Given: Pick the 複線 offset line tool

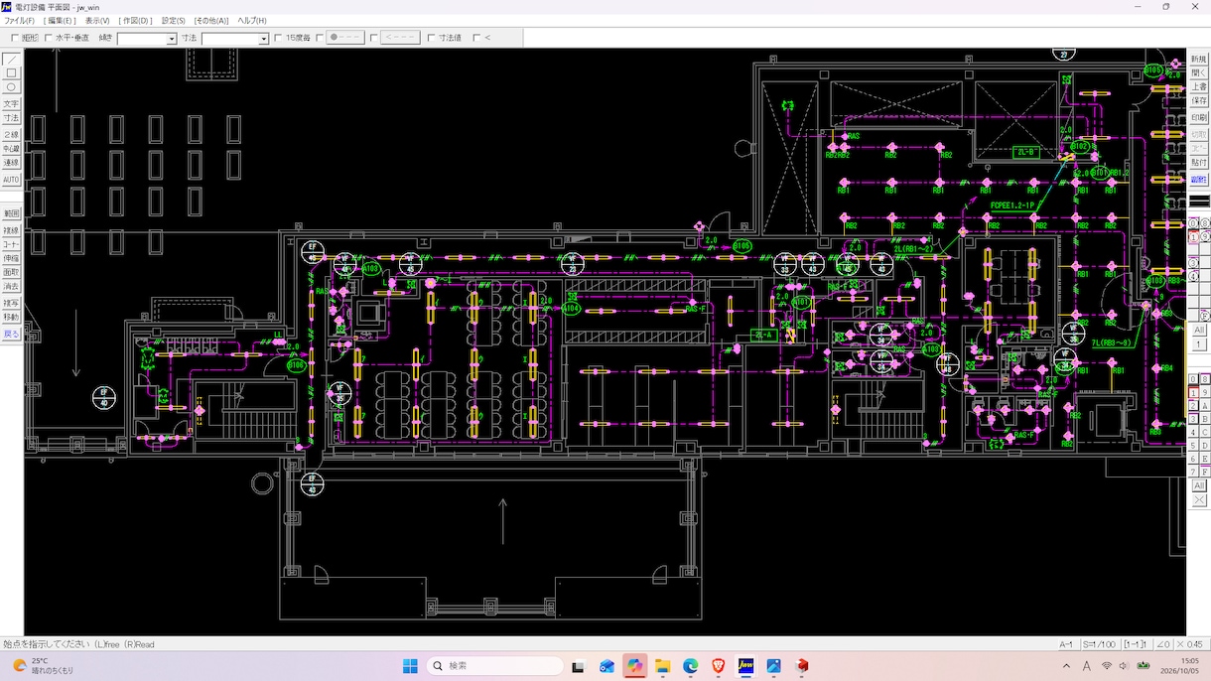Looking at the screenshot, I should point(11,230).
